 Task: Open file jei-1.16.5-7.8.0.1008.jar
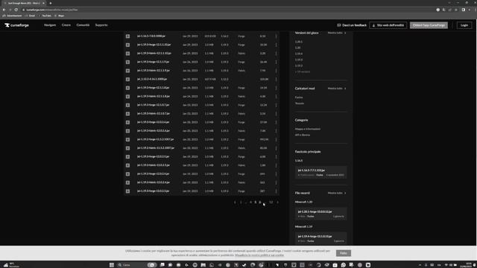[x=151, y=36]
